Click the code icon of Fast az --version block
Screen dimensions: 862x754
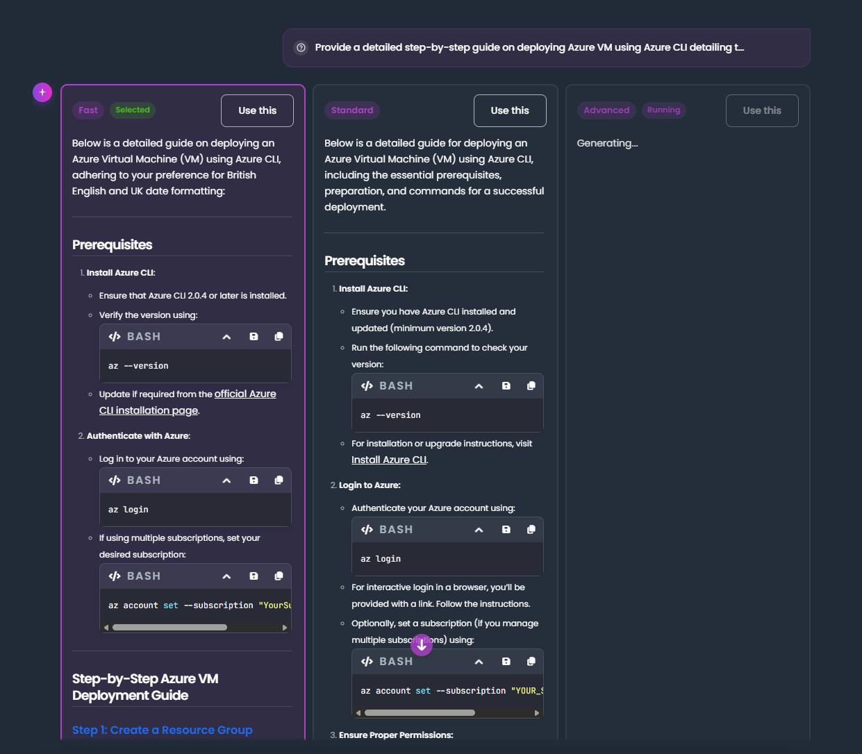click(115, 337)
